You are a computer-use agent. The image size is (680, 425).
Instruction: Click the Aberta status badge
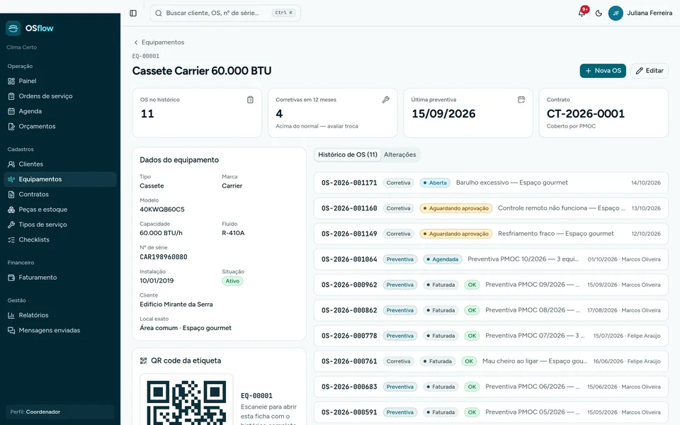pos(435,183)
